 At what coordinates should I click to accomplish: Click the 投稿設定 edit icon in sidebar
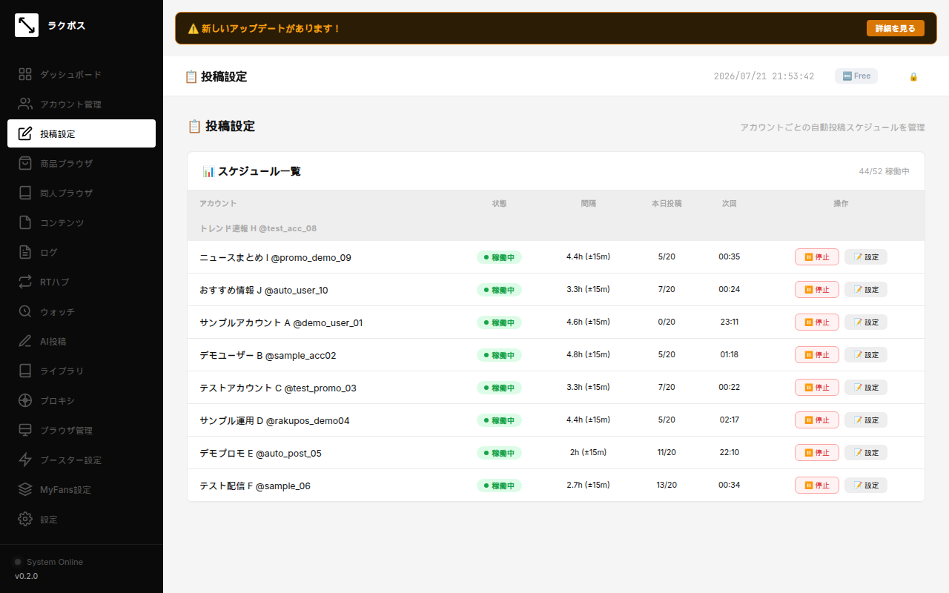(25, 133)
